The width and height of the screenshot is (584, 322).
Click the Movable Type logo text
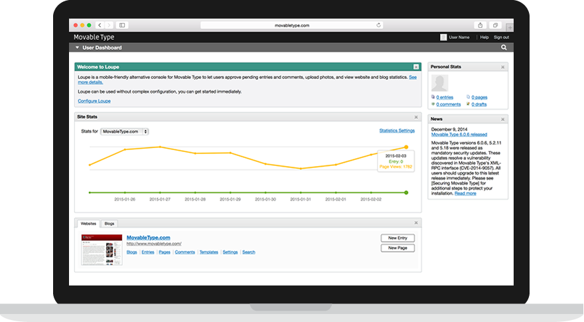pyautogui.click(x=94, y=37)
